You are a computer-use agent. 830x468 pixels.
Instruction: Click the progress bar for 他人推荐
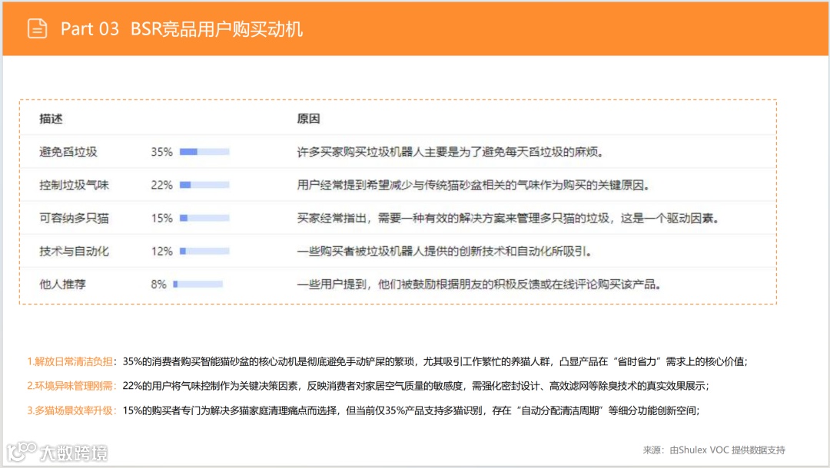[198, 284]
